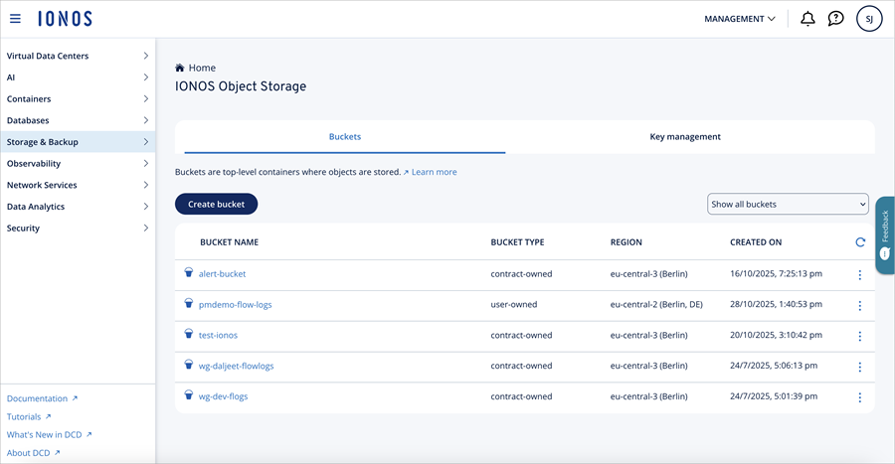
Task: Open the notifications bell
Action: coord(807,19)
